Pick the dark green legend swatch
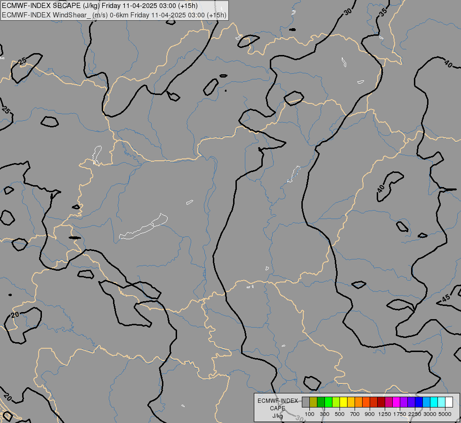The image size is (461, 423). point(321,402)
